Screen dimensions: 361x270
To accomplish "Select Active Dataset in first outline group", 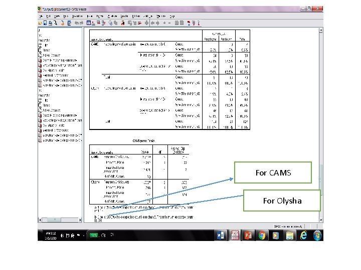I will pos(51,55).
